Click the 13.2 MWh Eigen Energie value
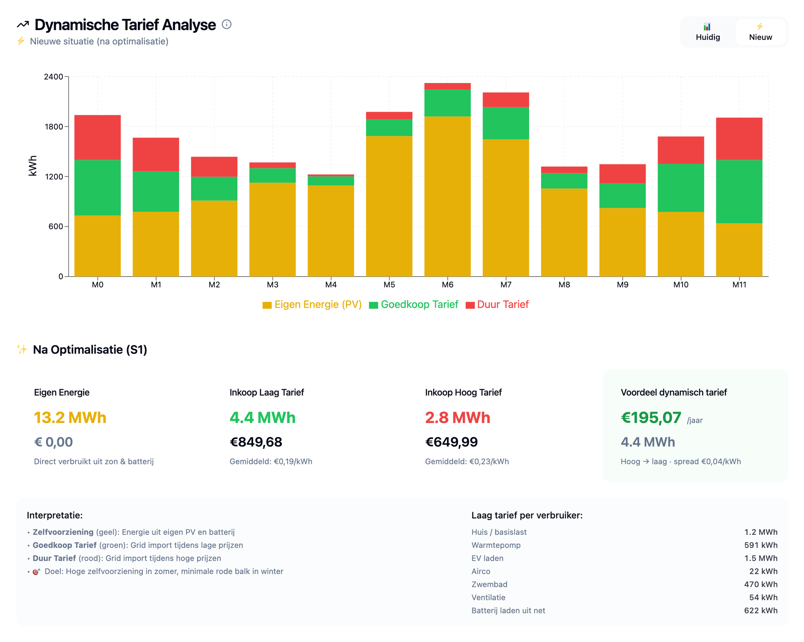 (x=70, y=418)
